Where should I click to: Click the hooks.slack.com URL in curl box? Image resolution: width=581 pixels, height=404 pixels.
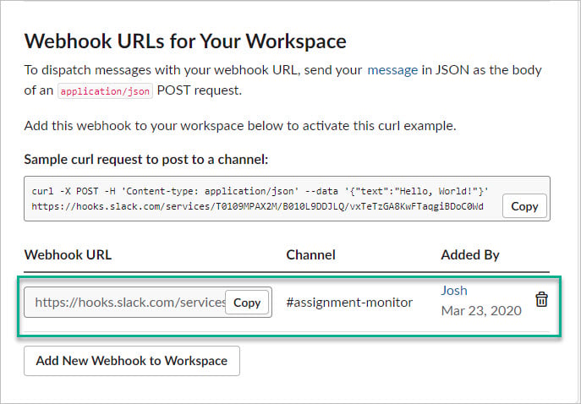click(258, 206)
